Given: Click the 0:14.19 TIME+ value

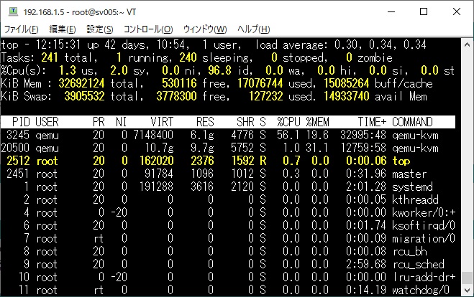Looking at the screenshot, I should click(366, 290).
